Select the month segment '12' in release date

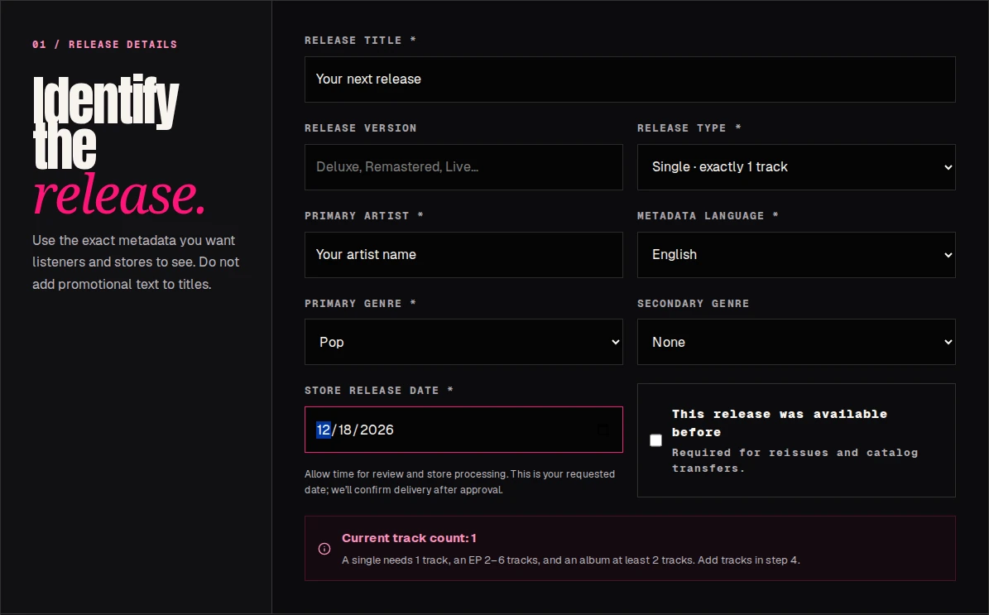[x=323, y=430]
